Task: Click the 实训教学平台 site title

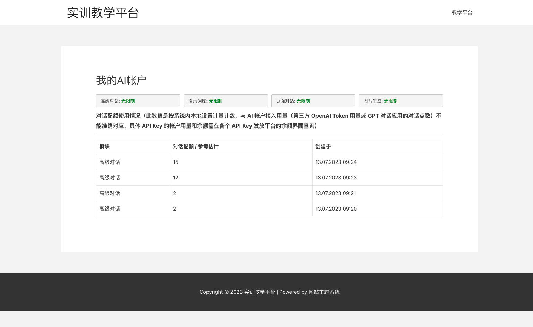Action: coord(103,13)
